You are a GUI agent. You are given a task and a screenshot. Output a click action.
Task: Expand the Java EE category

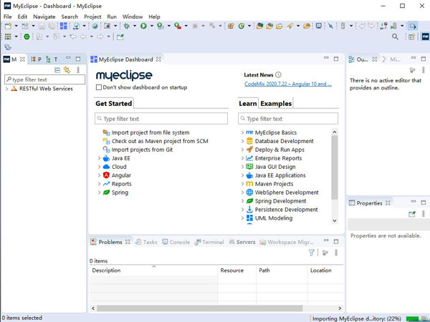pyautogui.click(x=97, y=158)
